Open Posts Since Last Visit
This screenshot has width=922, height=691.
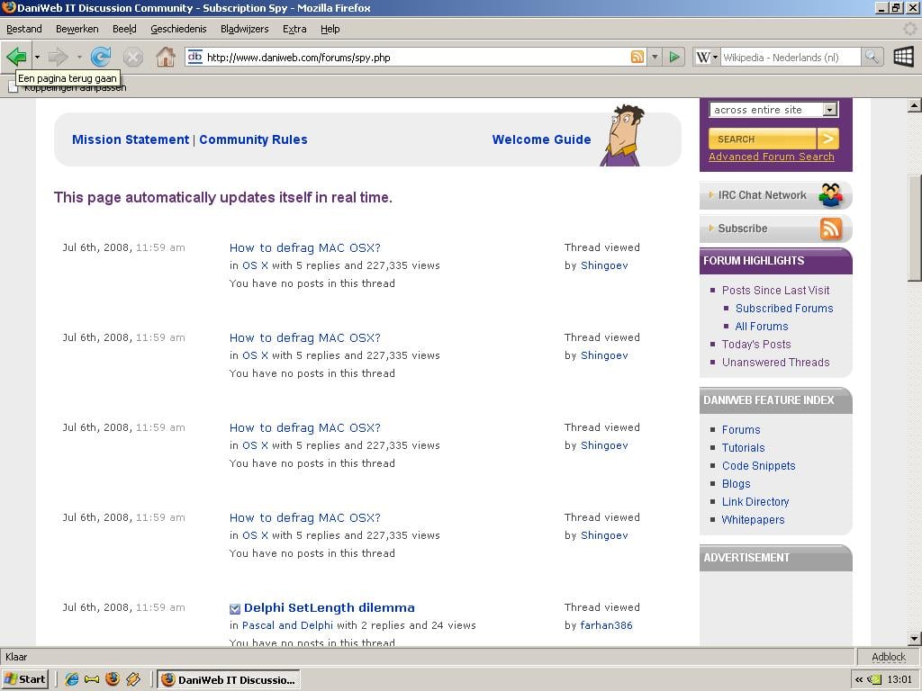point(775,291)
